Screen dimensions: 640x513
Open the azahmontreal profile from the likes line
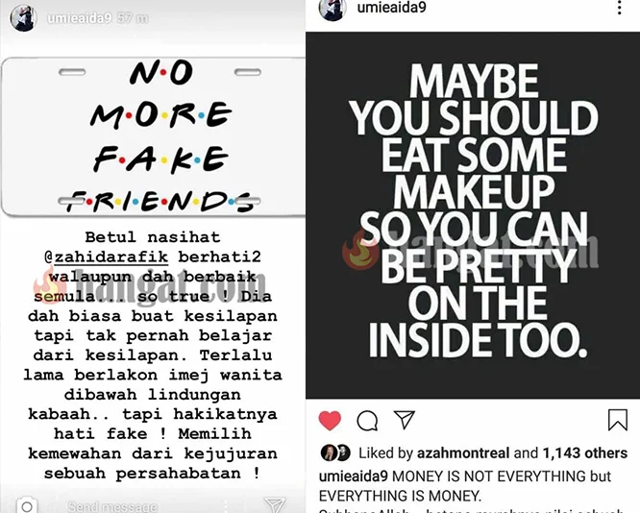(x=463, y=453)
